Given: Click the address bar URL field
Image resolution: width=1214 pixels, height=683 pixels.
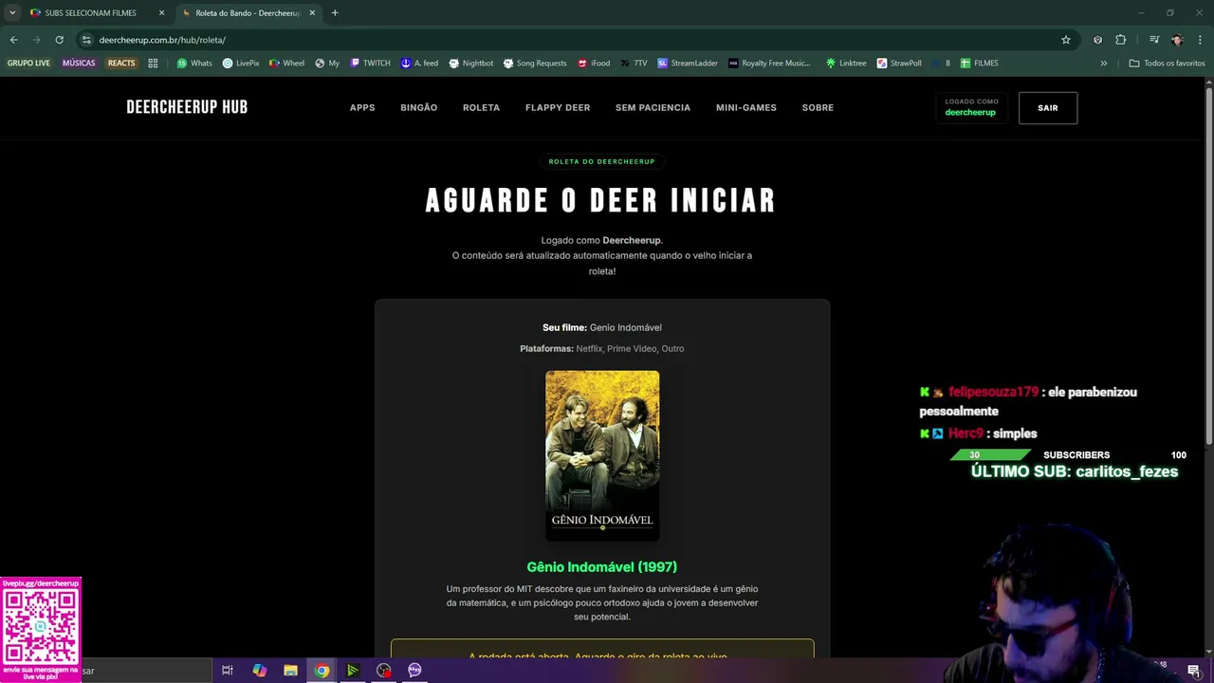Looking at the screenshot, I should (x=569, y=40).
